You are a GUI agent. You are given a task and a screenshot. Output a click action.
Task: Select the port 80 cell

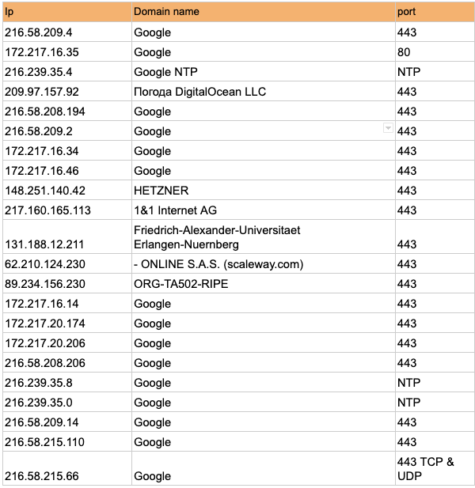point(434,52)
